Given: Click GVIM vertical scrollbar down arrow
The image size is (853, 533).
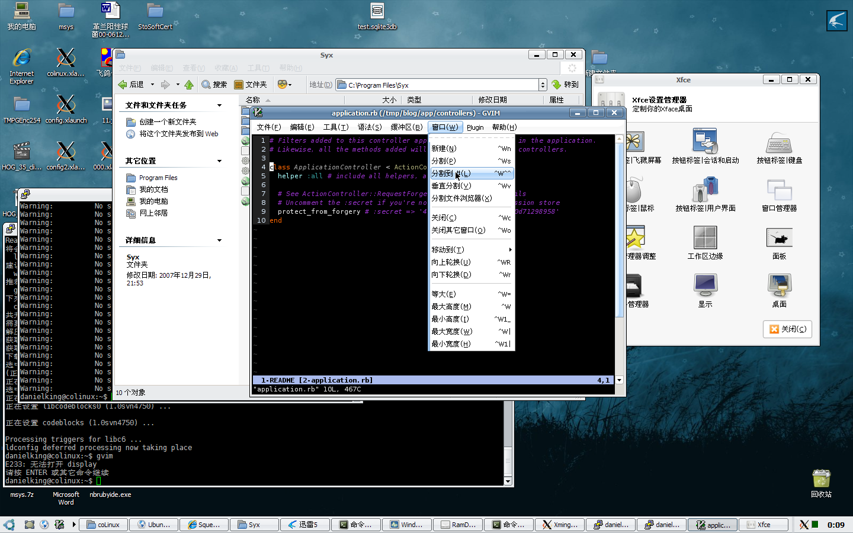Looking at the screenshot, I should 620,380.
